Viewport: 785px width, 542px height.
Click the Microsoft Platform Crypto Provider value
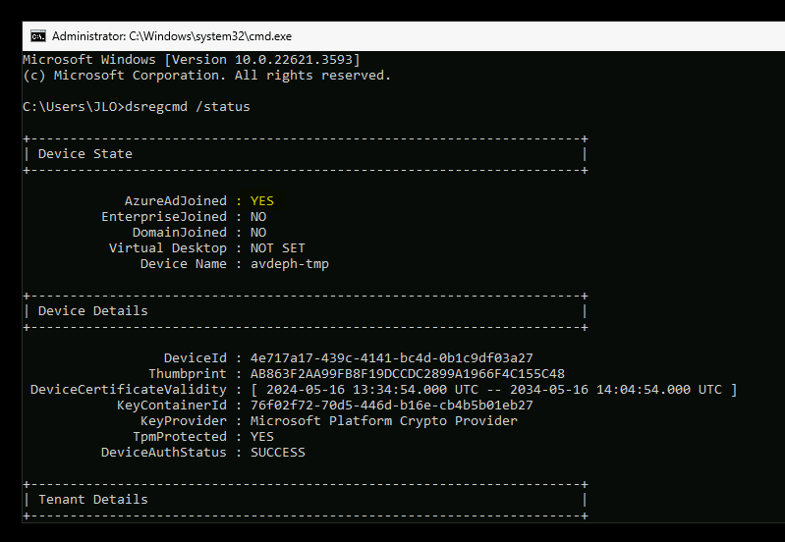(383, 421)
